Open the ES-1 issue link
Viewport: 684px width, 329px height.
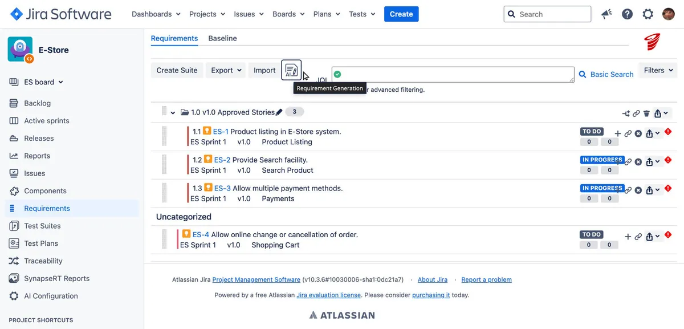pos(221,132)
